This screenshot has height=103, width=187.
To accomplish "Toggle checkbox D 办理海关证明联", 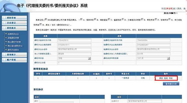I will tap(123, 19).
